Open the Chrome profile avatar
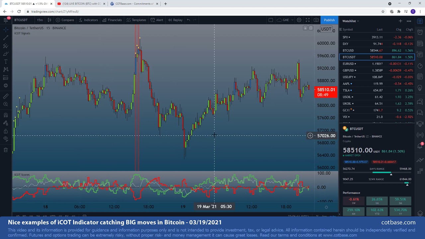The width and height of the screenshot is (425, 239). point(413,11)
